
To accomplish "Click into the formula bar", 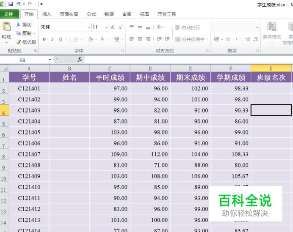I will pyautogui.click(x=188, y=60).
